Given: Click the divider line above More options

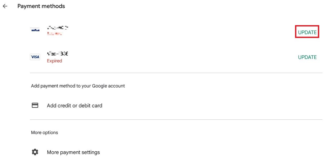Looking at the screenshot, I should pyautogui.click(x=176, y=120).
